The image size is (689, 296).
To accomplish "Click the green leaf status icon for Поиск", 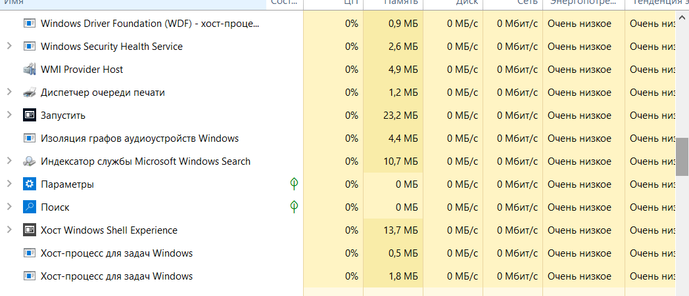I will tap(295, 207).
